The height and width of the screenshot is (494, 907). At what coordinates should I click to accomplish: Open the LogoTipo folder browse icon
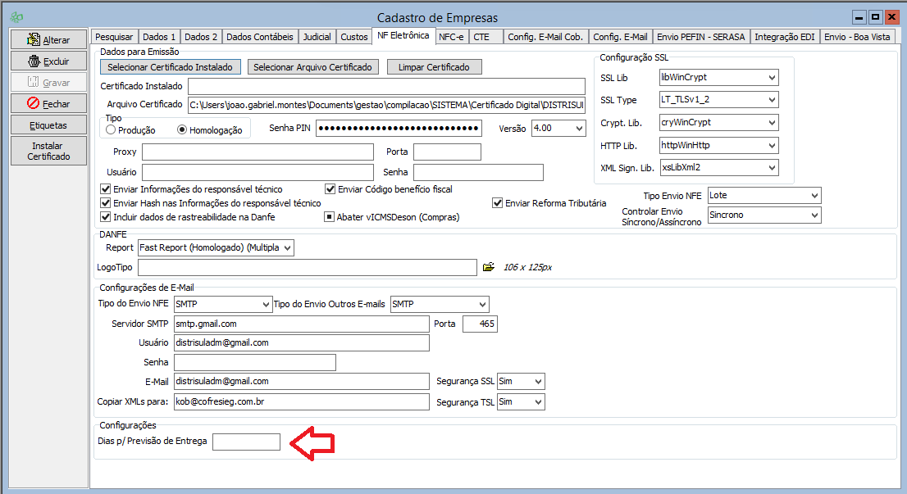pos(489,267)
